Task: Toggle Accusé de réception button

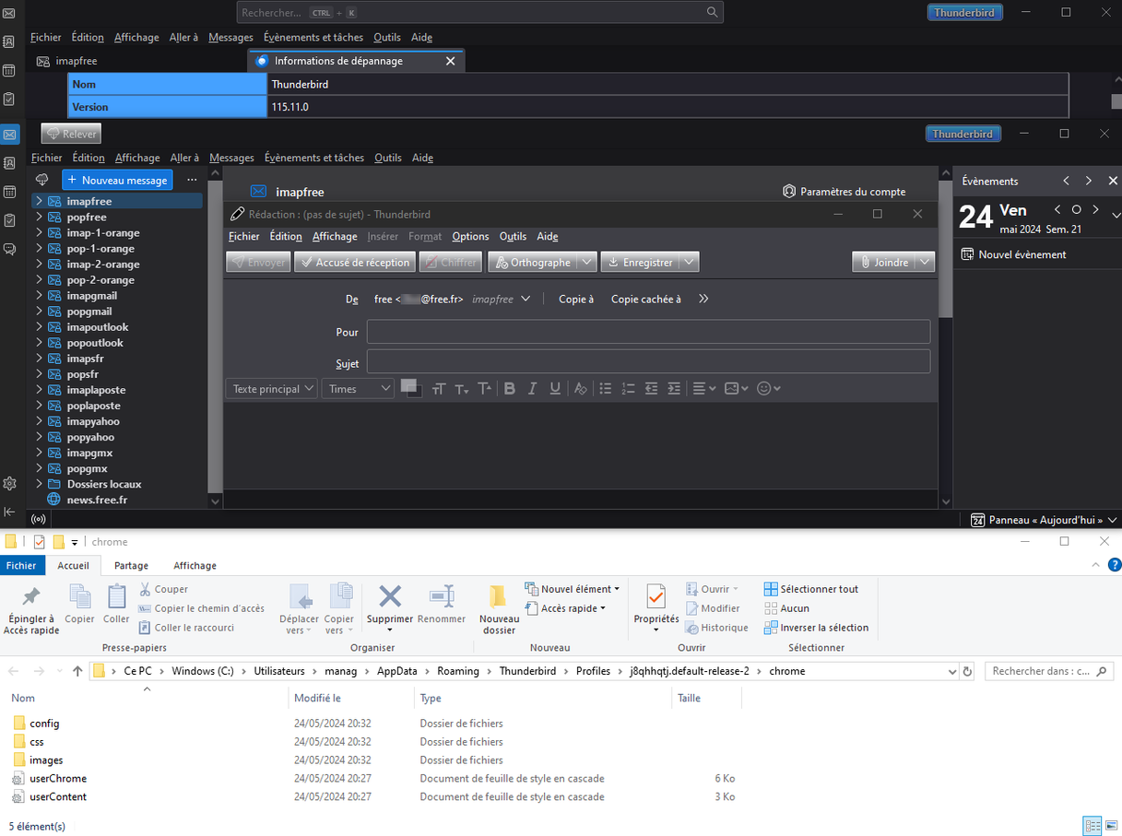Action: click(x=355, y=263)
